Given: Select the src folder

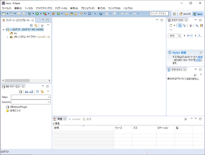Looking at the screenshot, I should pos(13,33).
